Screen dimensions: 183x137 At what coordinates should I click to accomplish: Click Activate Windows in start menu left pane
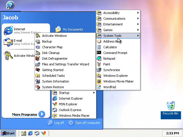tap(19, 56)
